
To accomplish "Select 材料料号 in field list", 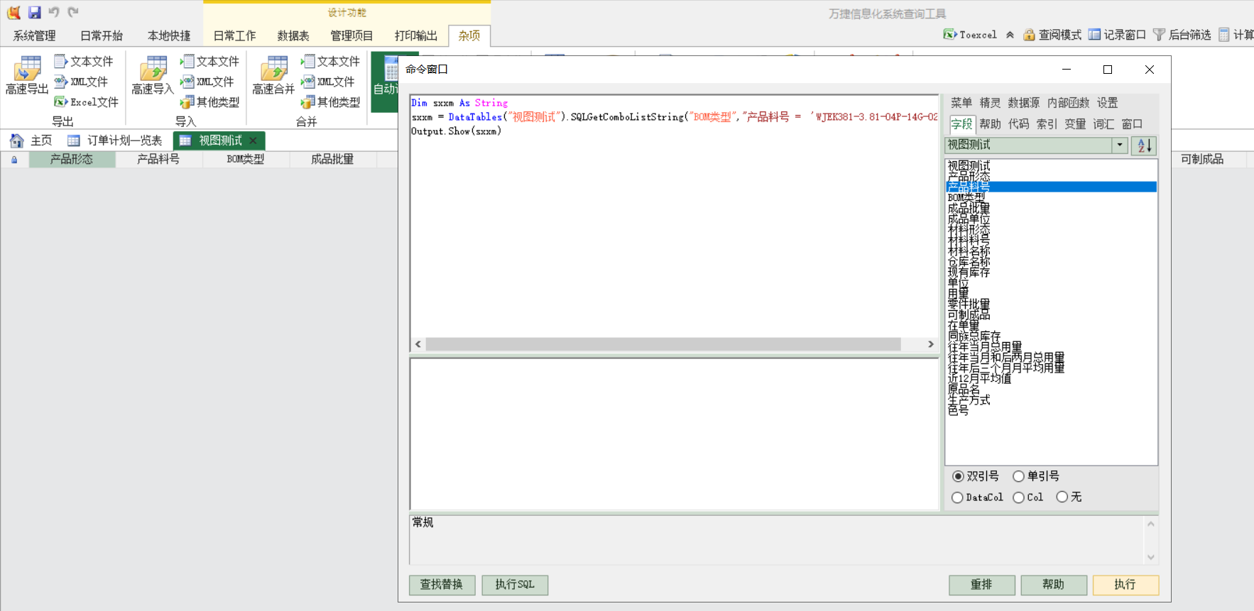I will pos(1051,241).
